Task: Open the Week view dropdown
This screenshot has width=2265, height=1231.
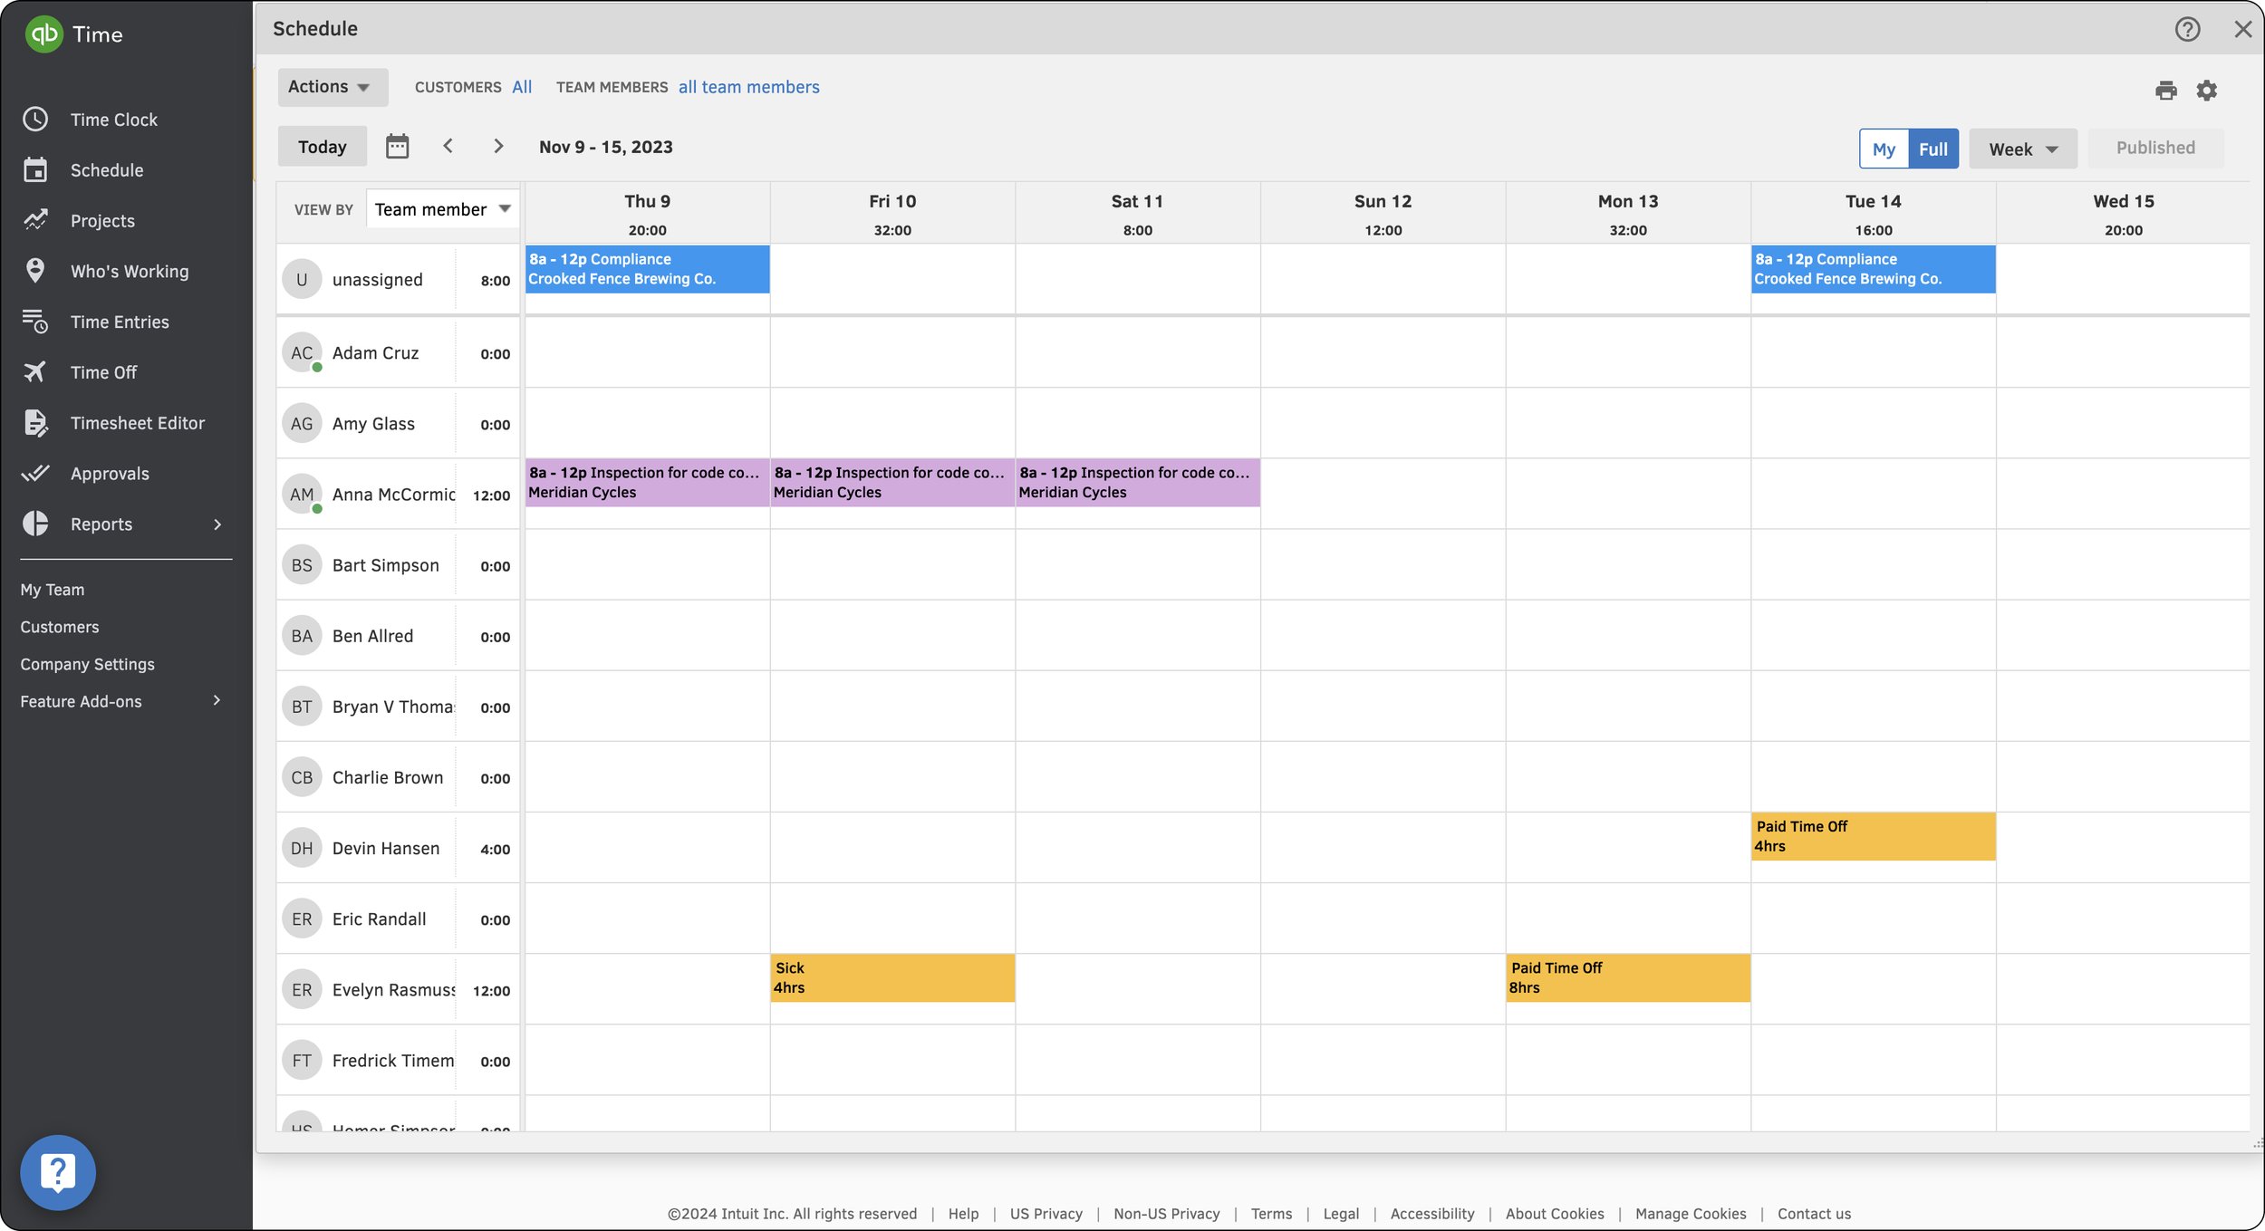Action: click(2022, 149)
